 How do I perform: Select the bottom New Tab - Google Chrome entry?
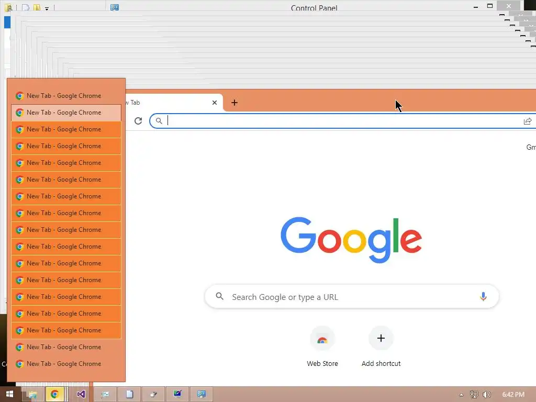tap(66, 364)
